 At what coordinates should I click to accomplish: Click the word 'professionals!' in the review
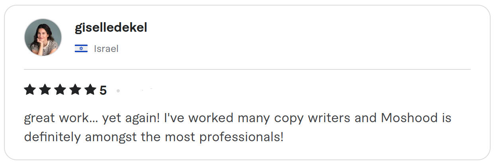pos(242,137)
